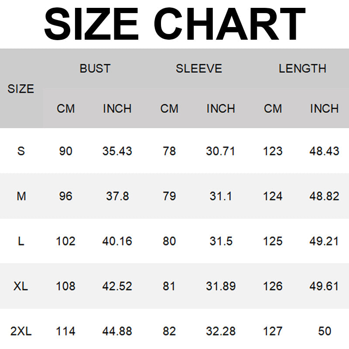
Task: Choose the 2XL size row label
Action: point(21,331)
